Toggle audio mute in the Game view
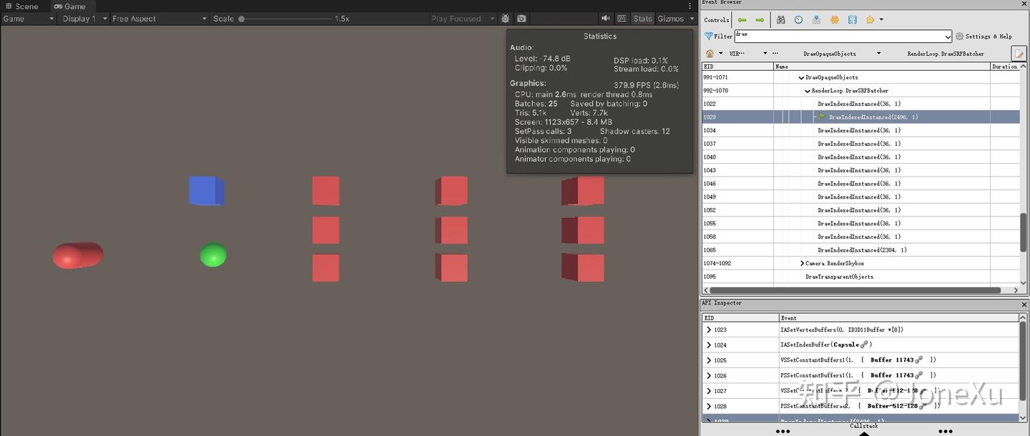 coord(607,19)
